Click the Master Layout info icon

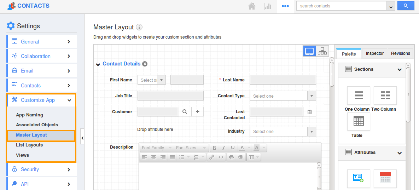139,27
